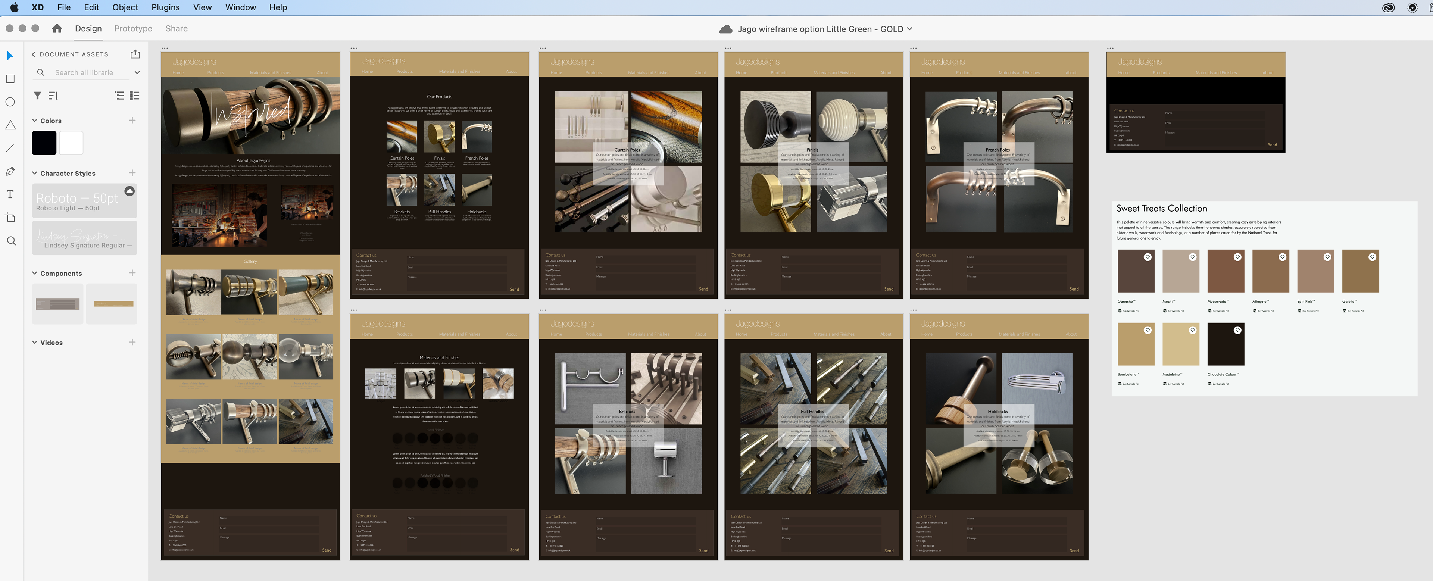Click the Search all libraries field

coord(84,72)
